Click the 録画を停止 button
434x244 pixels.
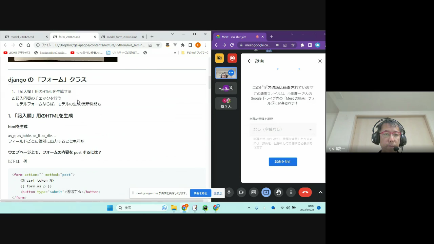point(283,162)
